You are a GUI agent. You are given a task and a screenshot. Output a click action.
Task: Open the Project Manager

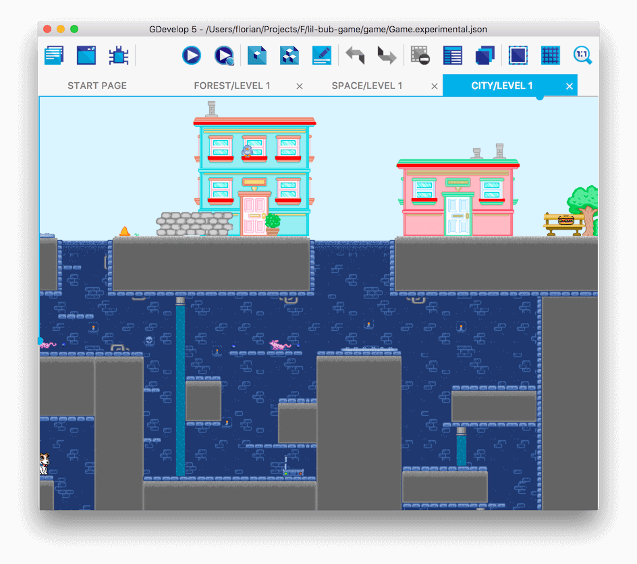click(54, 55)
